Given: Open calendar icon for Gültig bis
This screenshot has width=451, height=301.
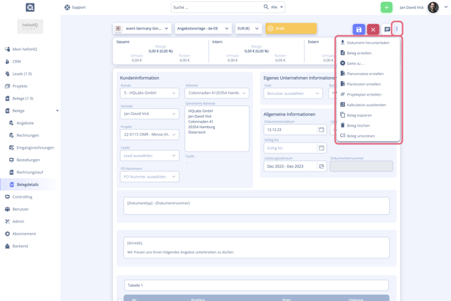Looking at the screenshot, I should pos(322,148).
